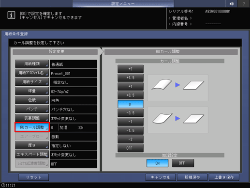Image resolution: width=250 pixels, height=188 pixels.
Task: Click 上書き保存 to overwrite save
Action: 224,177
